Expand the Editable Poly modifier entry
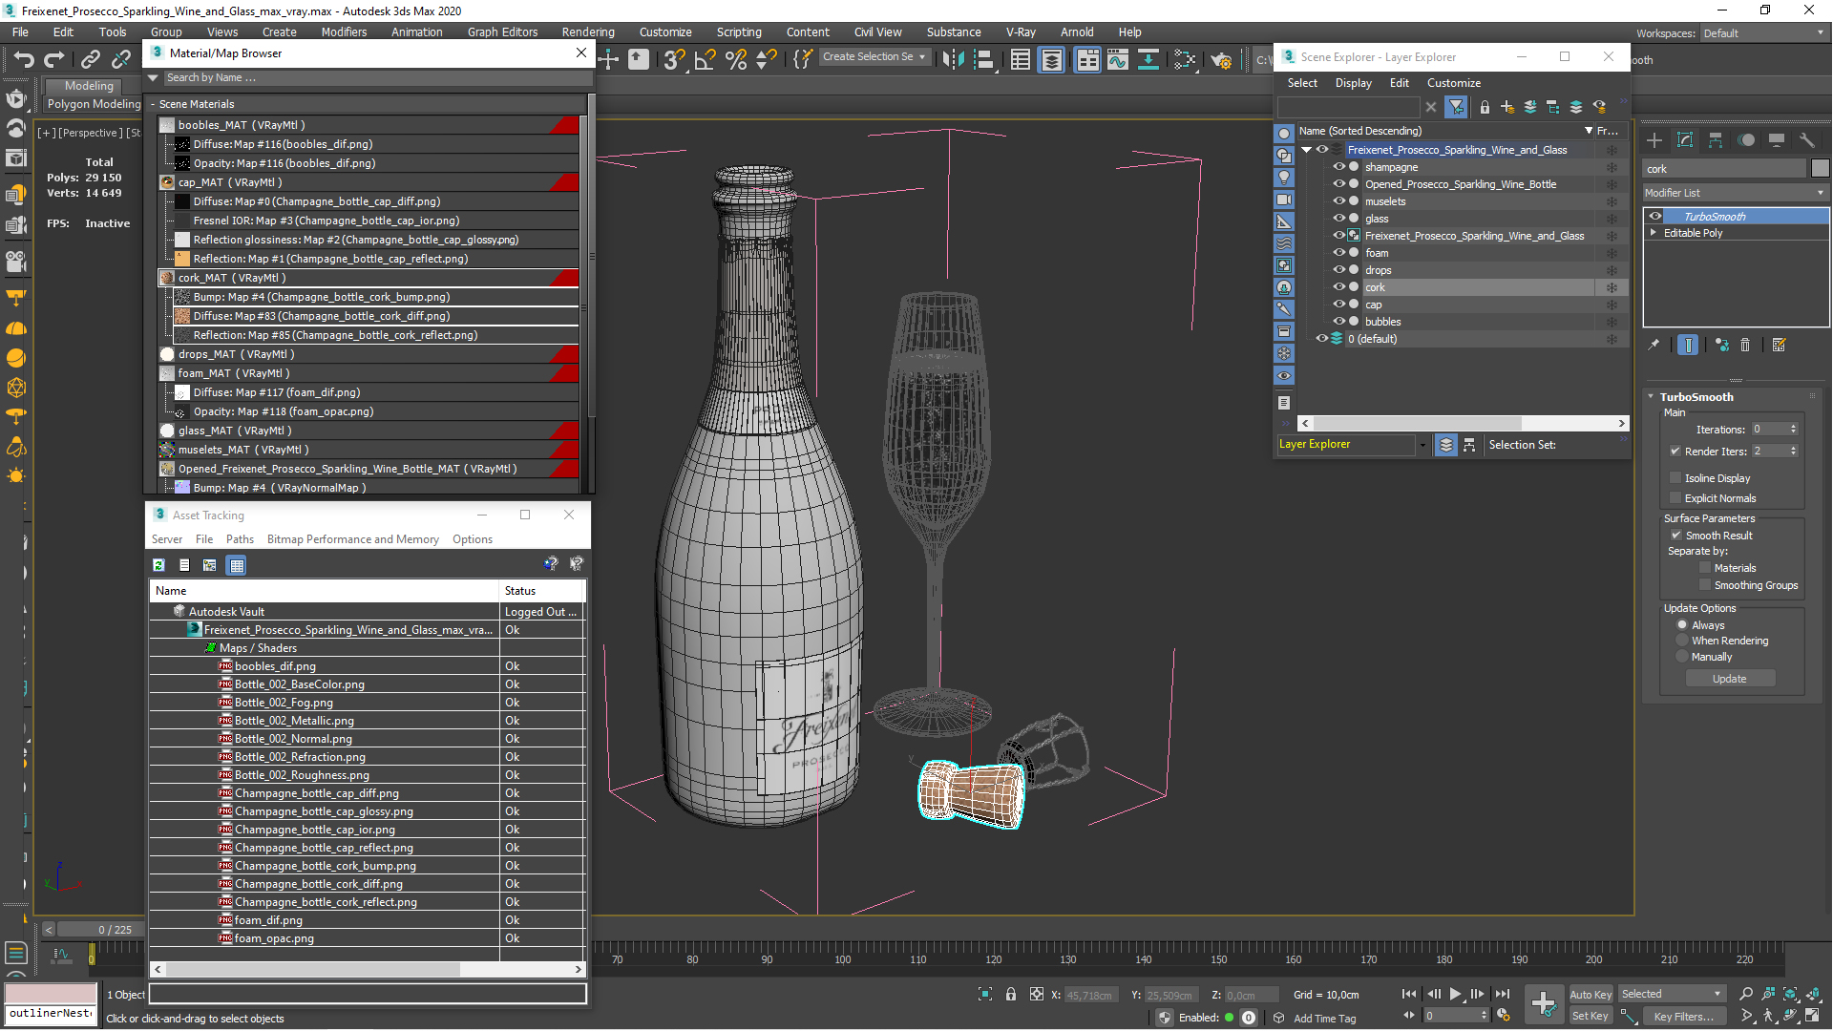The height and width of the screenshot is (1031, 1833). (x=1653, y=233)
